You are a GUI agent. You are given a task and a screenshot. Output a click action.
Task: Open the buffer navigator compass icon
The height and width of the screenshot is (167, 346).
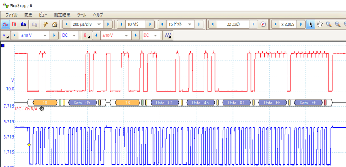tap(263, 24)
